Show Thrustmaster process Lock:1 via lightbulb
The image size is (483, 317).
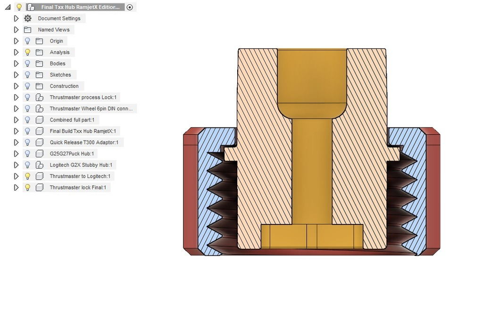(x=27, y=97)
